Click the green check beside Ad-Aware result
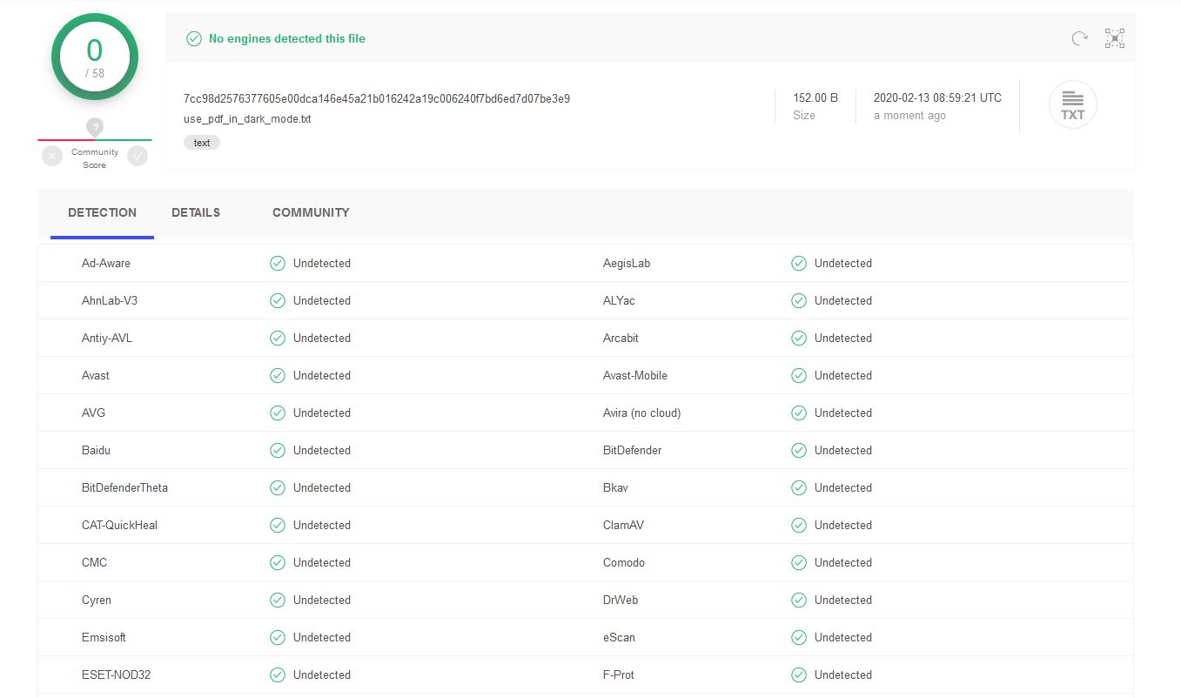 pyautogui.click(x=278, y=263)
